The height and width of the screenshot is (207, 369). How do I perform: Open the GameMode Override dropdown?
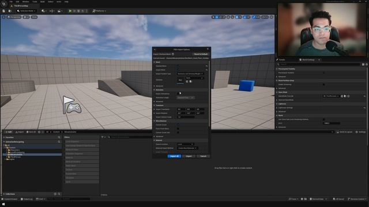pyautogui.click(x=331, y=96)
